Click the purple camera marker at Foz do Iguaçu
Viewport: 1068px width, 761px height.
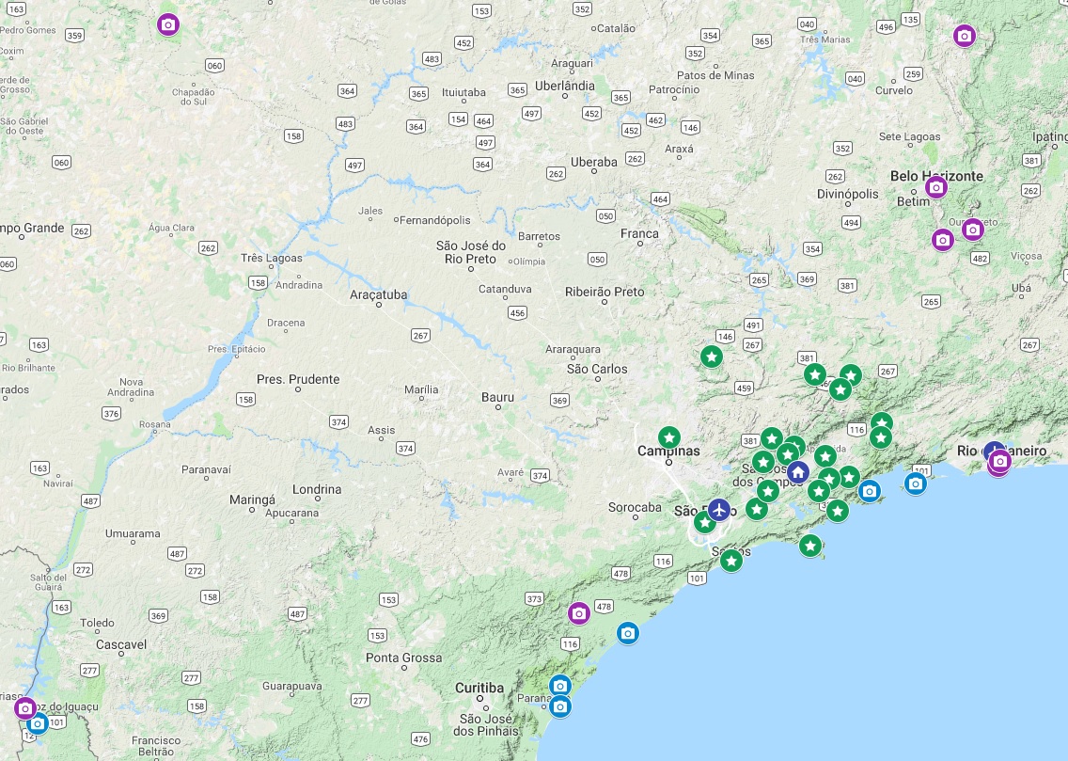25,708
